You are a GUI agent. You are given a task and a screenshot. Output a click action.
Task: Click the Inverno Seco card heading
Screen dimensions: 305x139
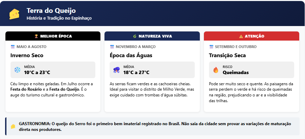coord(27,55)
